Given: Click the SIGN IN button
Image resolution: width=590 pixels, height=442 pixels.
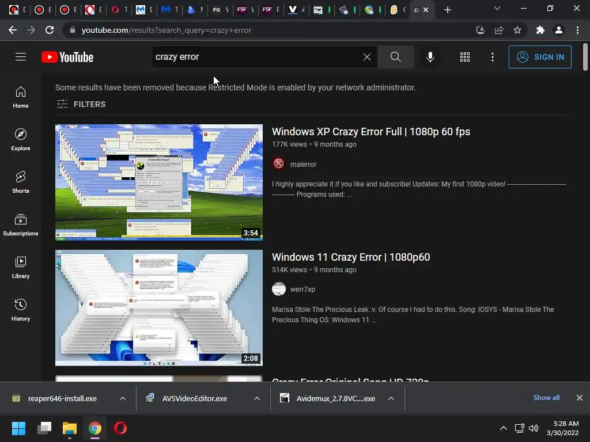Looking at the screenshot, I should click(x=540, y=57).
